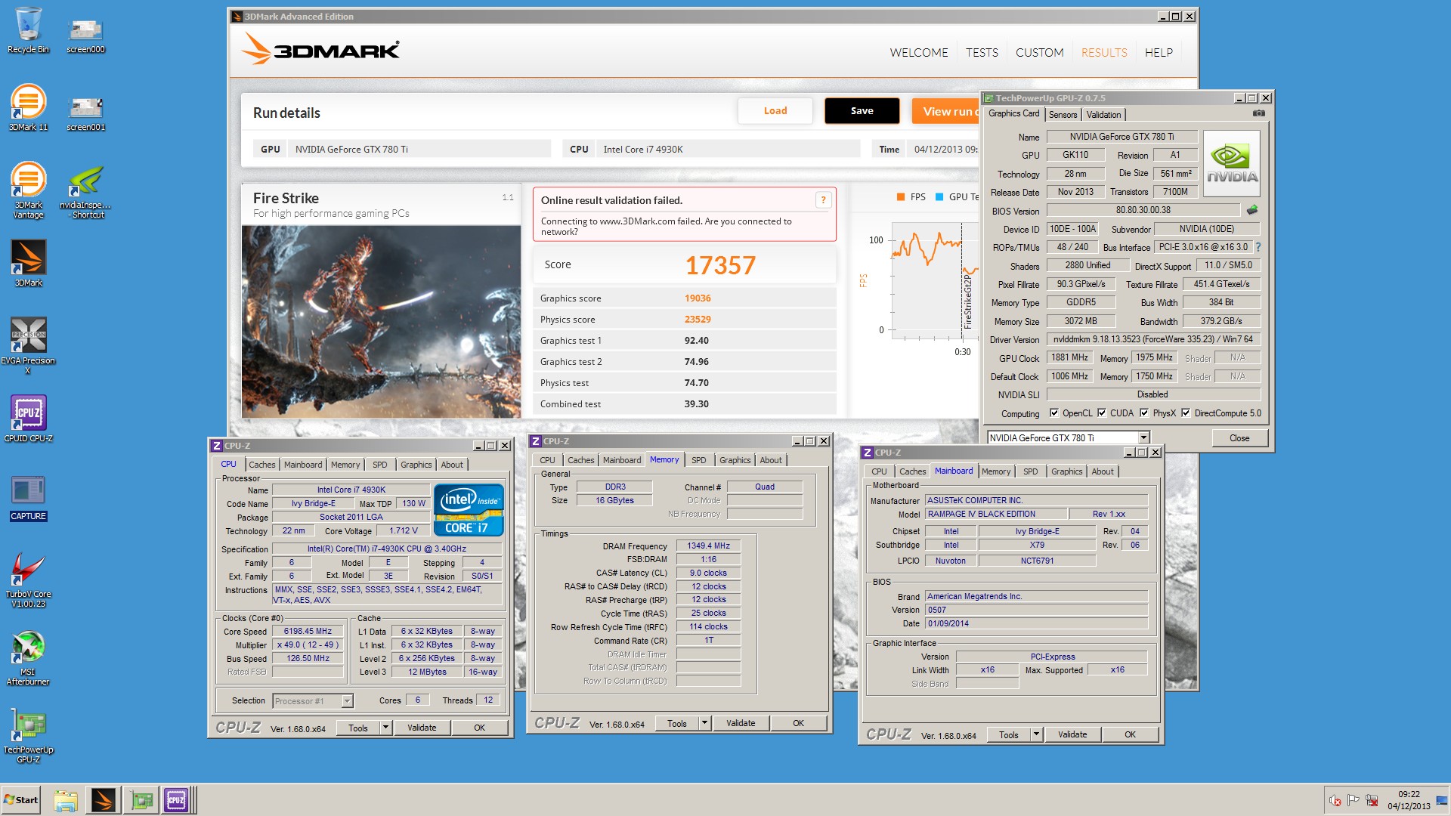Open SPD tab in CPU-Z Memory window
Image resolution: width=1451 pixels, height=816 pixels.
tap(699, 460)
